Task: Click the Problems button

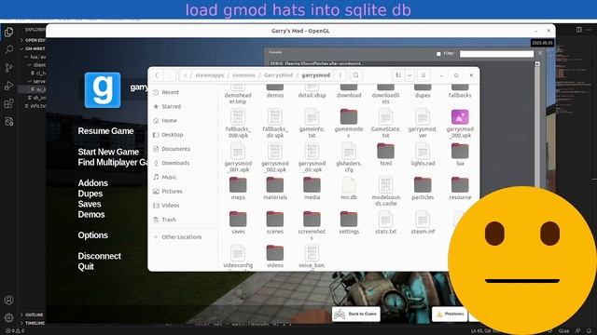Action: pos(450,315)
